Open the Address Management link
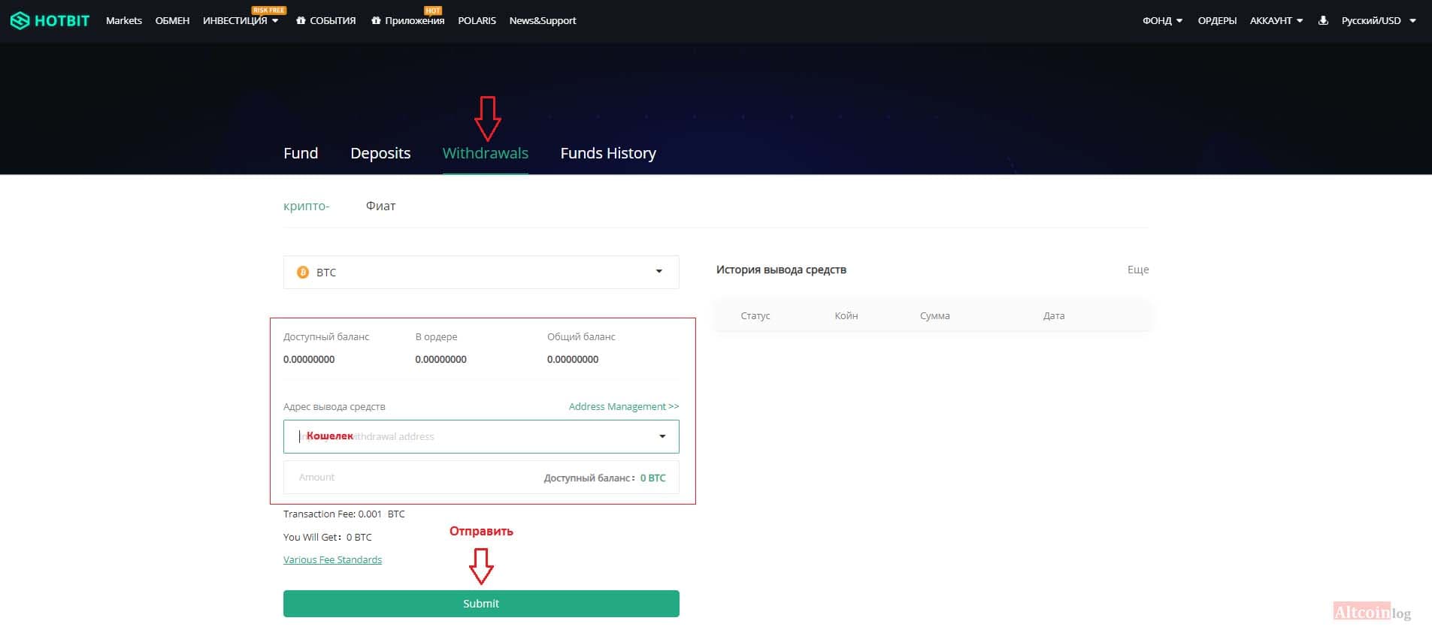 pyautogui.click(x=624, y=406)
